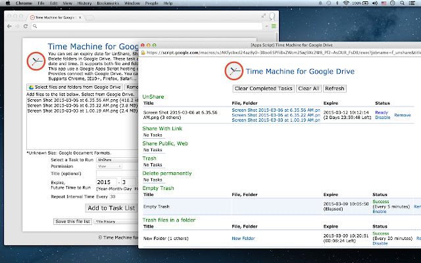The image size is (421, 263).
Task: Click the Save this file list button
Action: tap(72, 222)
